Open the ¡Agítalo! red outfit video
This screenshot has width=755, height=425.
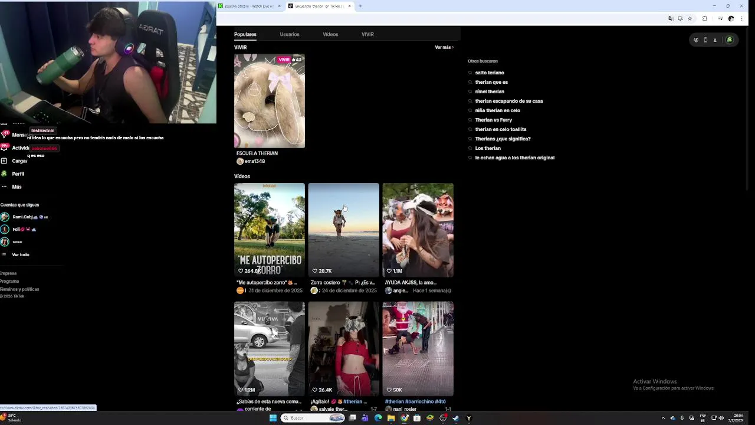(344, 349)
